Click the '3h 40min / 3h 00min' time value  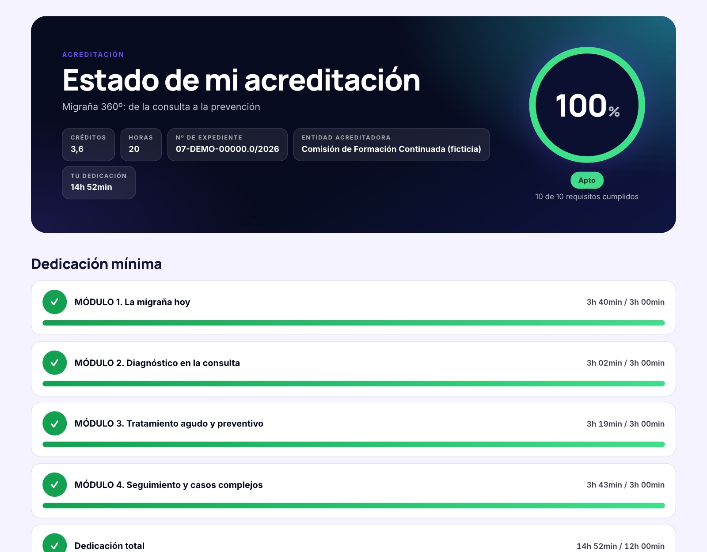tap(625, 302)
